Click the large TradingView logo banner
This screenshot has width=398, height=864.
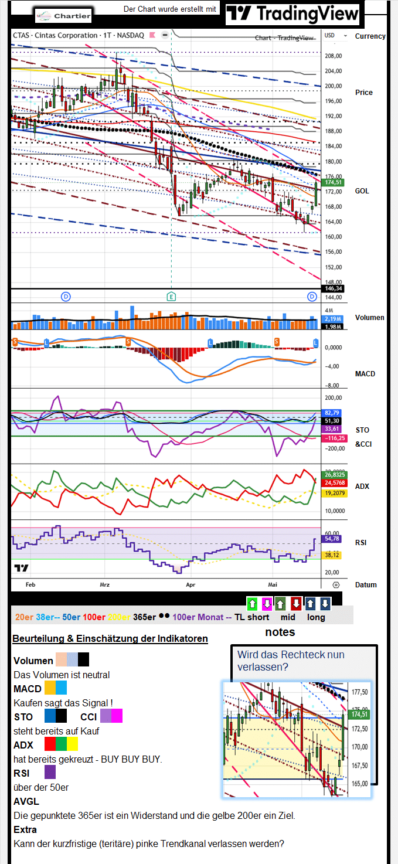(x=292, y=13)
